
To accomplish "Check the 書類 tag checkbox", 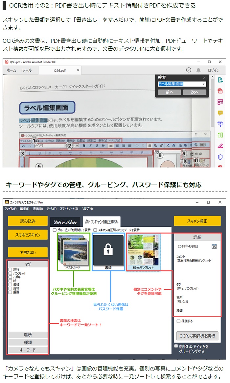I will pos(10,285).
